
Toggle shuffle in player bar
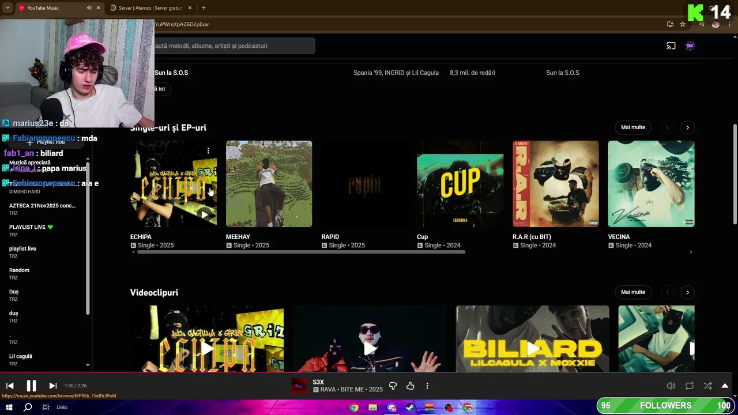tap(707, 386)
